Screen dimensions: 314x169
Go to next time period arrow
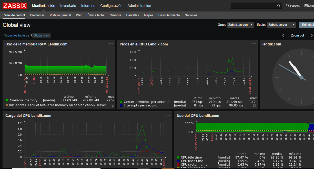pos(311,35)
